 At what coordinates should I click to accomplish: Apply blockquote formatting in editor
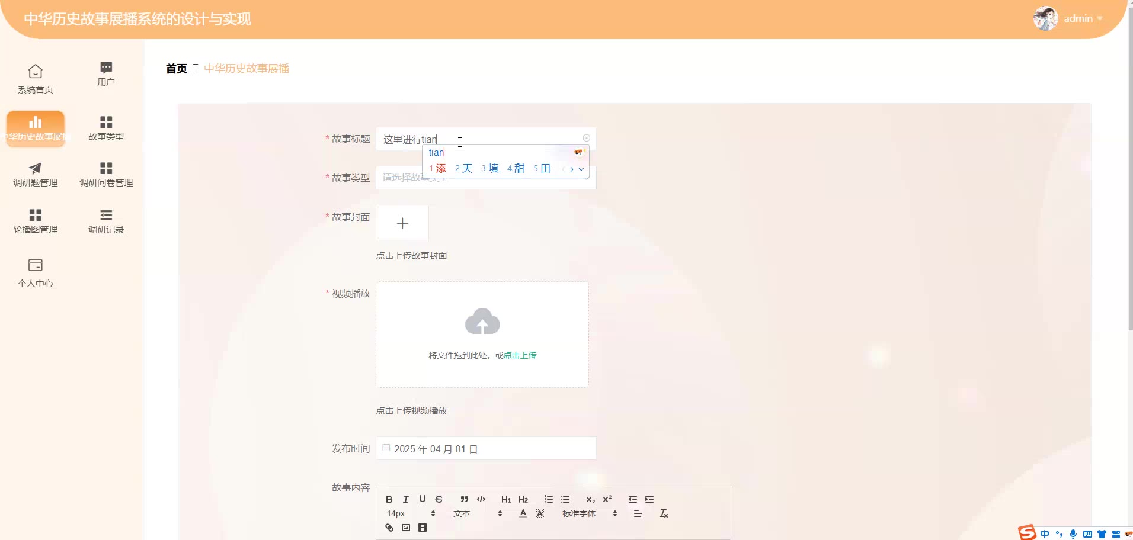465,499
